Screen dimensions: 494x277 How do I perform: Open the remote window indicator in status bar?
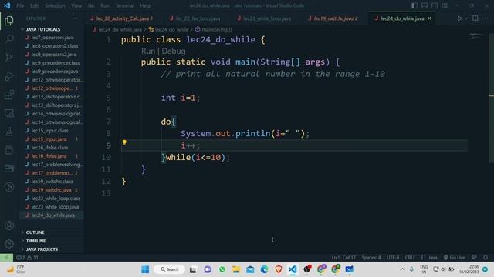6,257
